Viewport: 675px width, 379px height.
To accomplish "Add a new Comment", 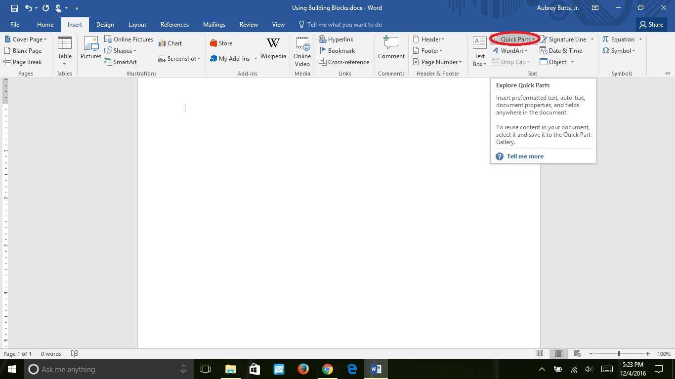I will pos(391,48).
